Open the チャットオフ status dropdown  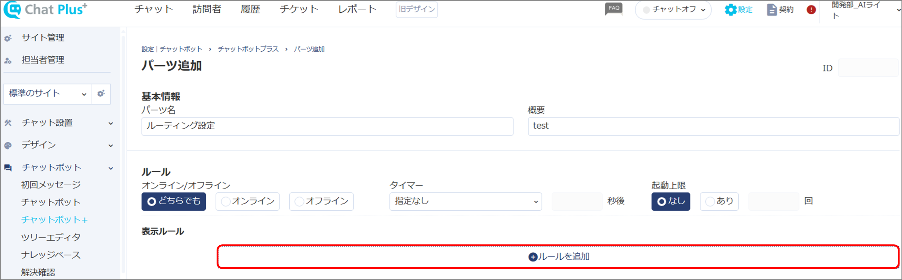(673, 10)
